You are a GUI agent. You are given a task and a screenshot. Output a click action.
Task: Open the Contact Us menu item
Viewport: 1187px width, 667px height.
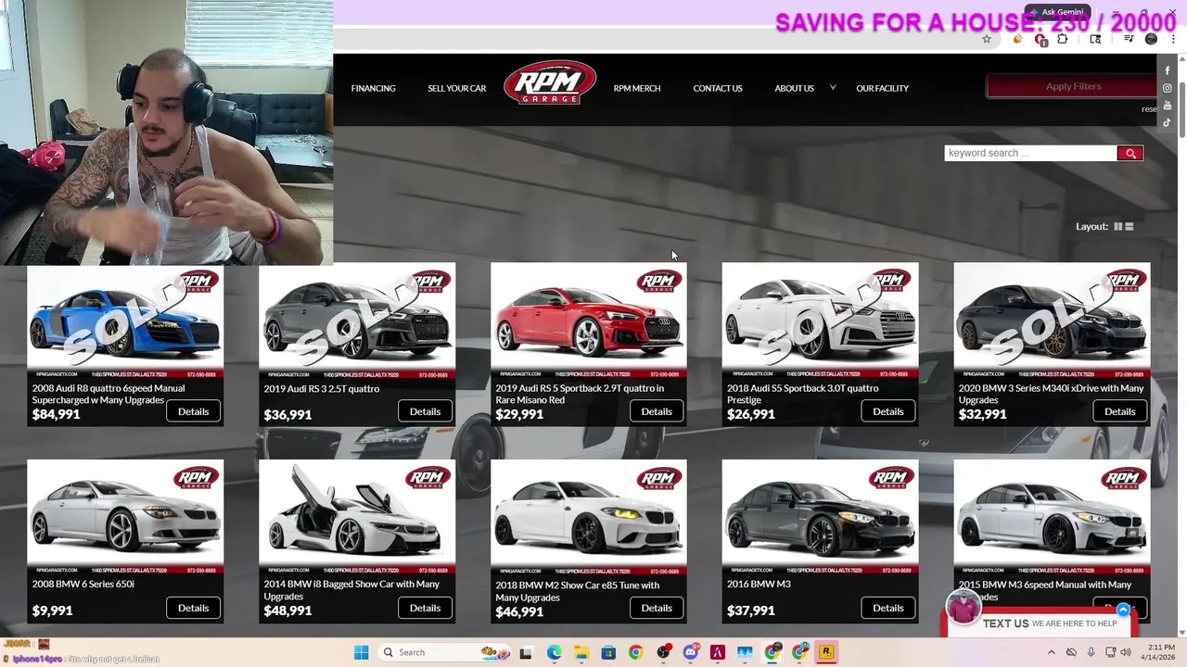point(717,88)
